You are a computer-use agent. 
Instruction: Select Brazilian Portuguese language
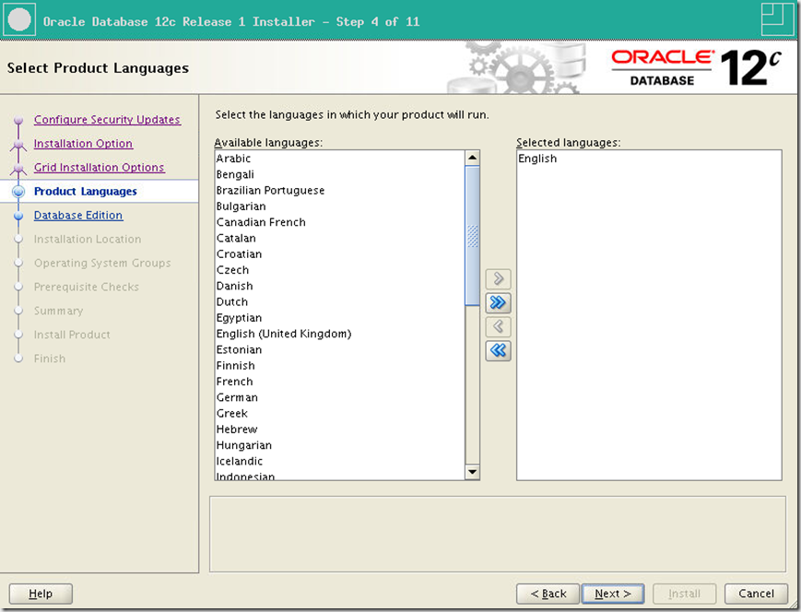pos(340,191)
